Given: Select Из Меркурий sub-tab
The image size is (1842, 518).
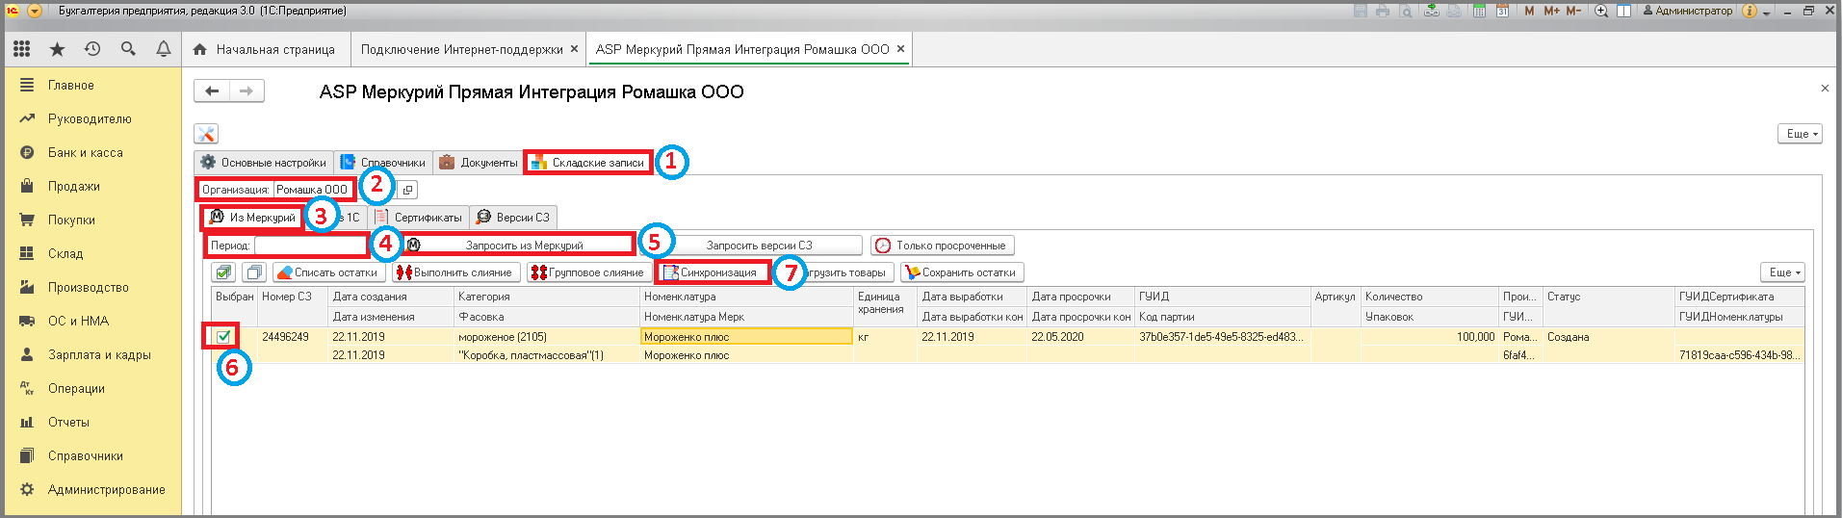Looking at the screenshot, I should coord(252,218).
